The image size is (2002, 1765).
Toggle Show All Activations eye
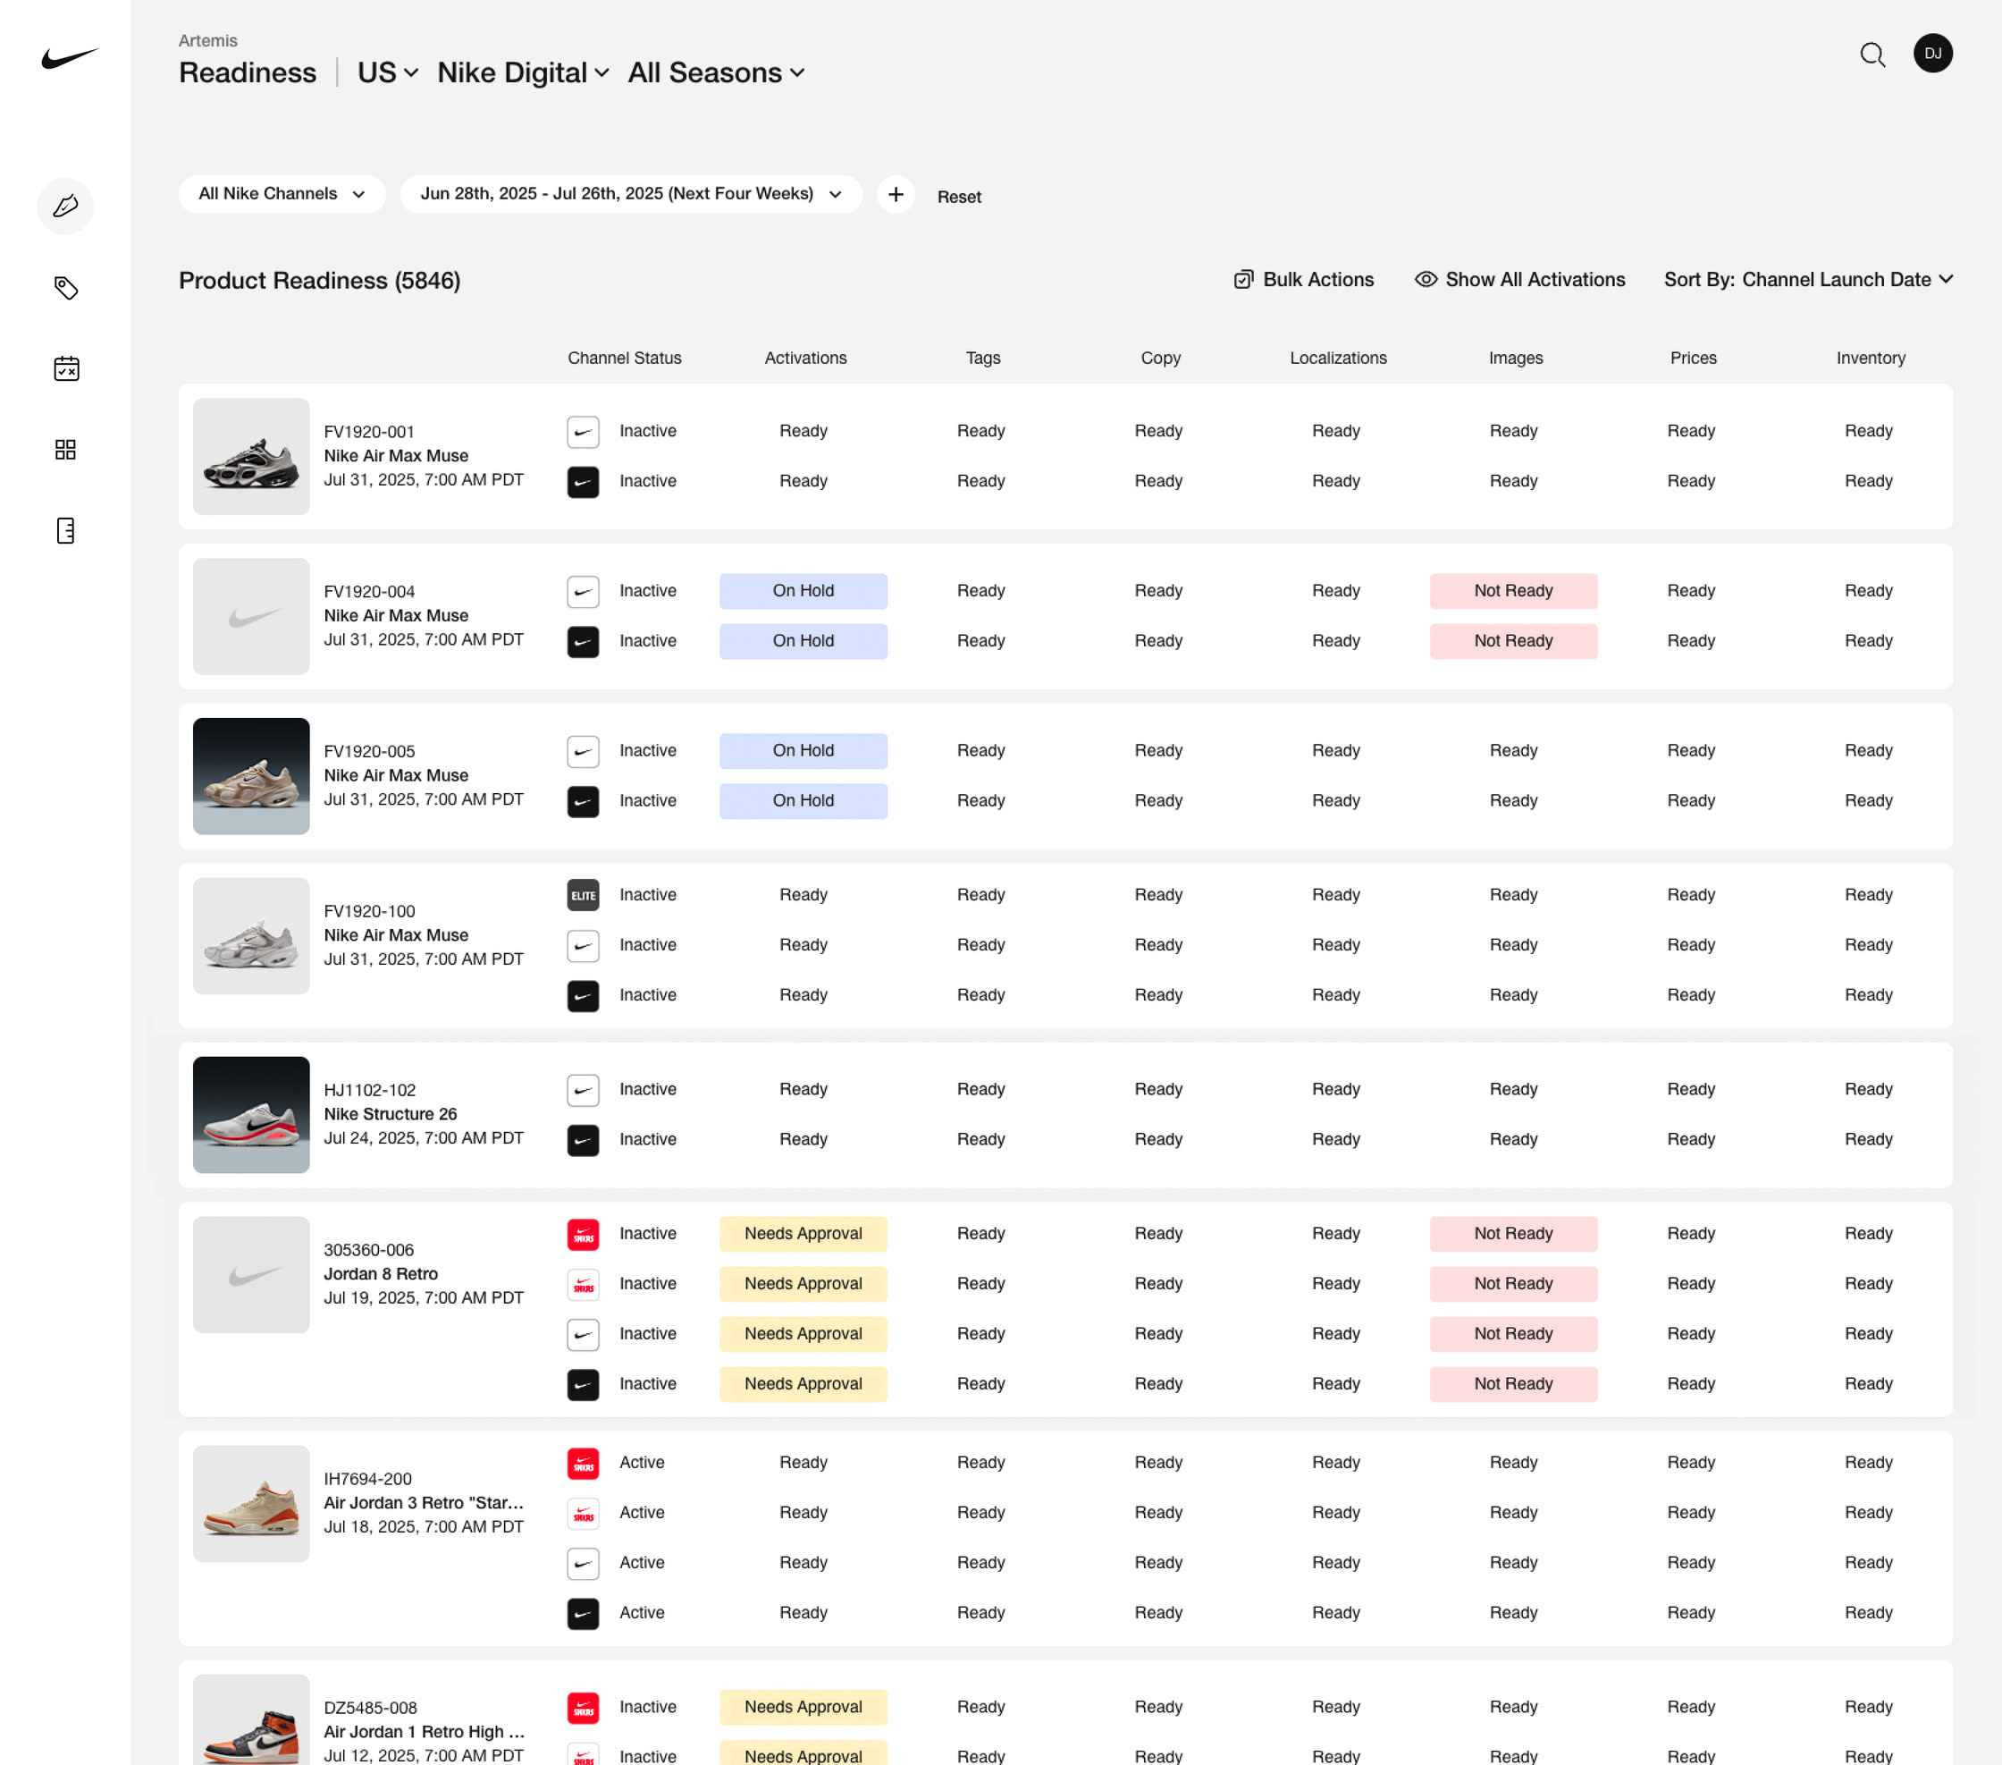tap(1519, 279)
